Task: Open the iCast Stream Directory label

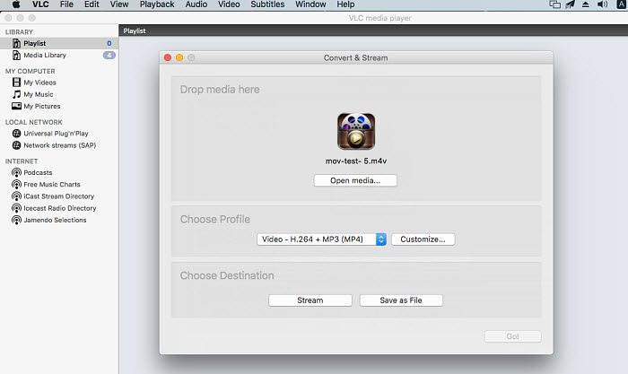Action: coord(59,196)
